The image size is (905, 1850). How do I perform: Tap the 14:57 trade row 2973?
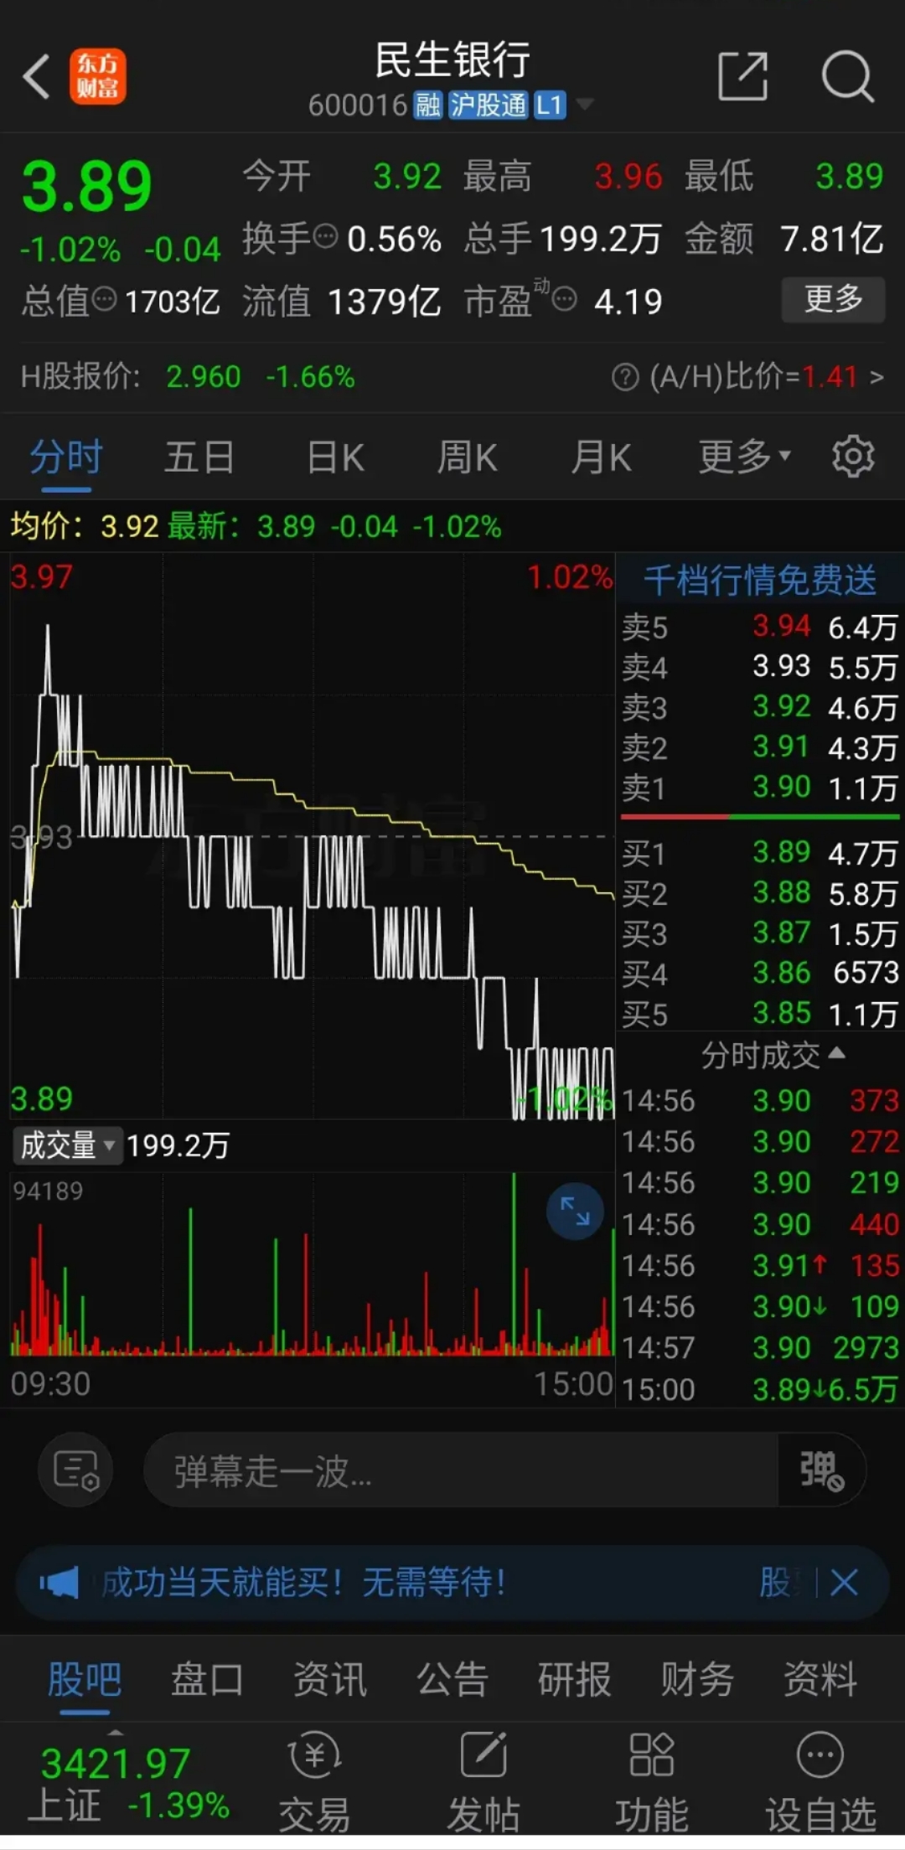(760, 1347)
